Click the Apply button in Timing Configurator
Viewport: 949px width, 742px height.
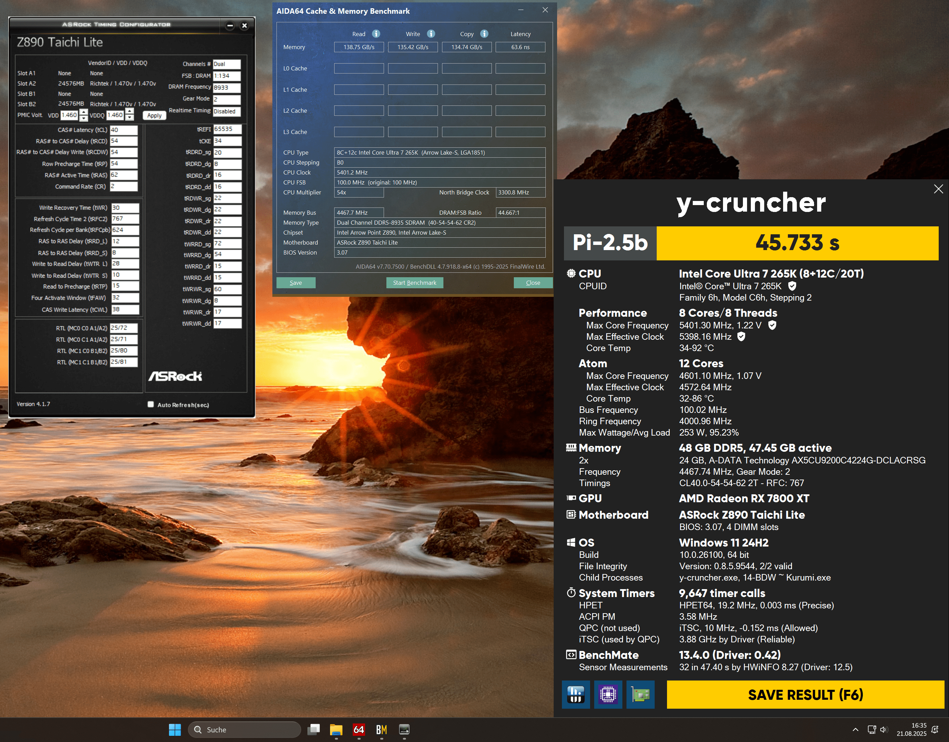(154, 116)
